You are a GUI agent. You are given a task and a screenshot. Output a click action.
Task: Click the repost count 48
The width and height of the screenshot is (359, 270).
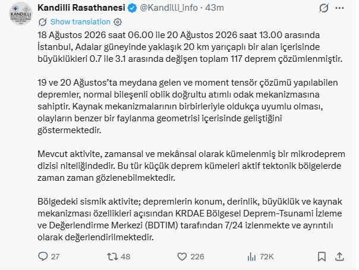click(125, 257)
